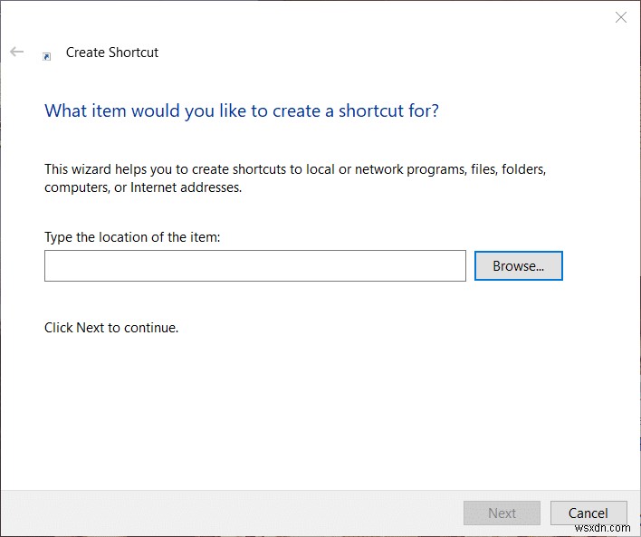This screenshot has height=537, width=641.
Task: Click the "computers, or Internet addresses" line
Action: [x=143, y=188]
